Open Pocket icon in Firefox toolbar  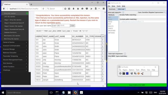tap(87, 9)
